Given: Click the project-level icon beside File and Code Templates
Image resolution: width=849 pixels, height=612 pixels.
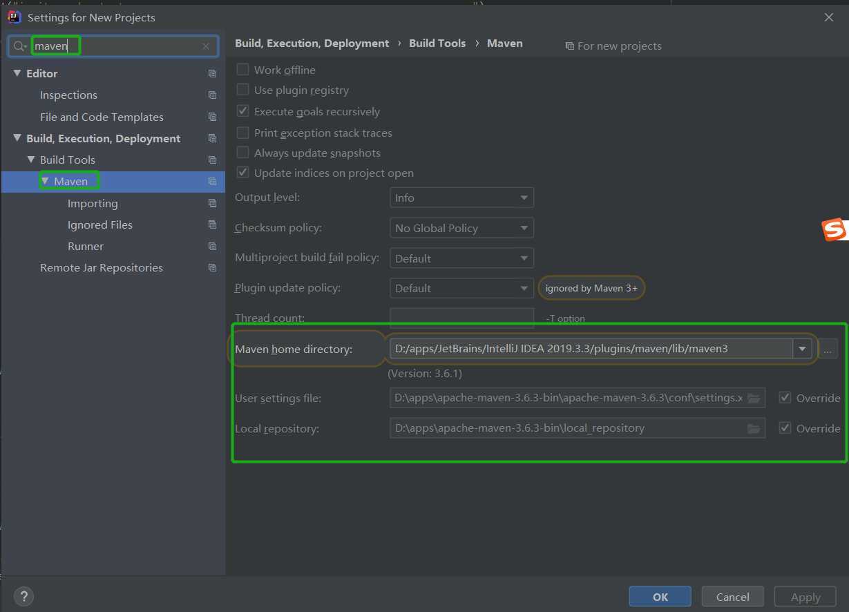Looking at the screenshot, I should [212, 117].
